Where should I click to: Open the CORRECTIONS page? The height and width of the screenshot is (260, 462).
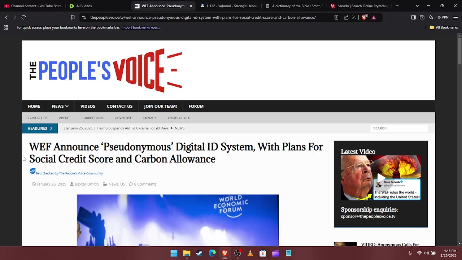(92, 118)
